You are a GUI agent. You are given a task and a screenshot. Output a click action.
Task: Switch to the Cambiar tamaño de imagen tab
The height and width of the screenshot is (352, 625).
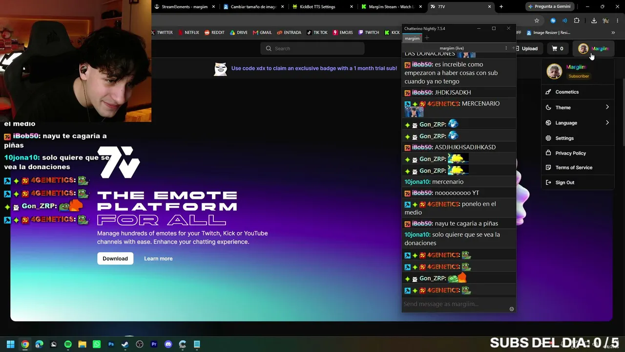(x=253, y=7)
